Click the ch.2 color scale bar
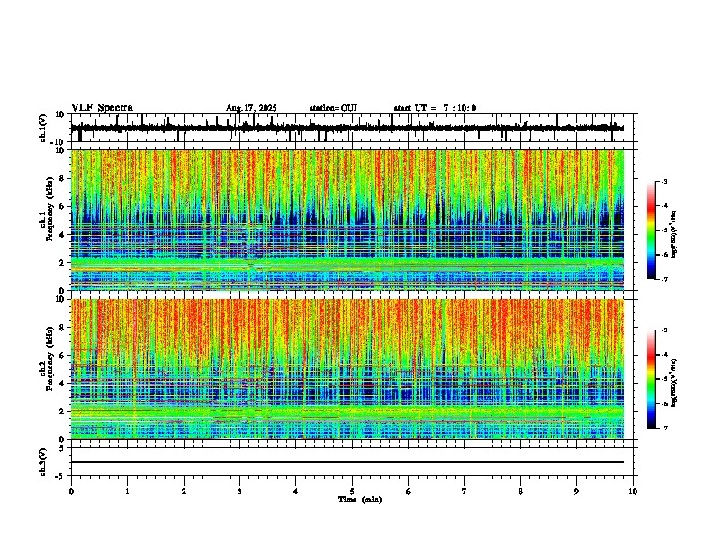The height and width of the screenshot is (551, 713). pyautogui.click(x=651, y=379)
